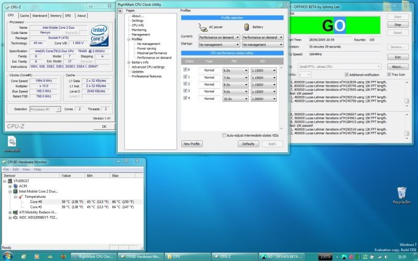Expand the Battery info node in RightMark
The height and width of the screenshot is (261, 418).
coord(129,62)
